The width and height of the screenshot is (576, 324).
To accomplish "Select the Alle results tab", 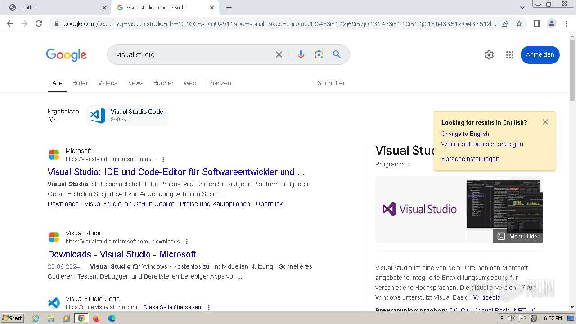I will (x=57, y=83).
